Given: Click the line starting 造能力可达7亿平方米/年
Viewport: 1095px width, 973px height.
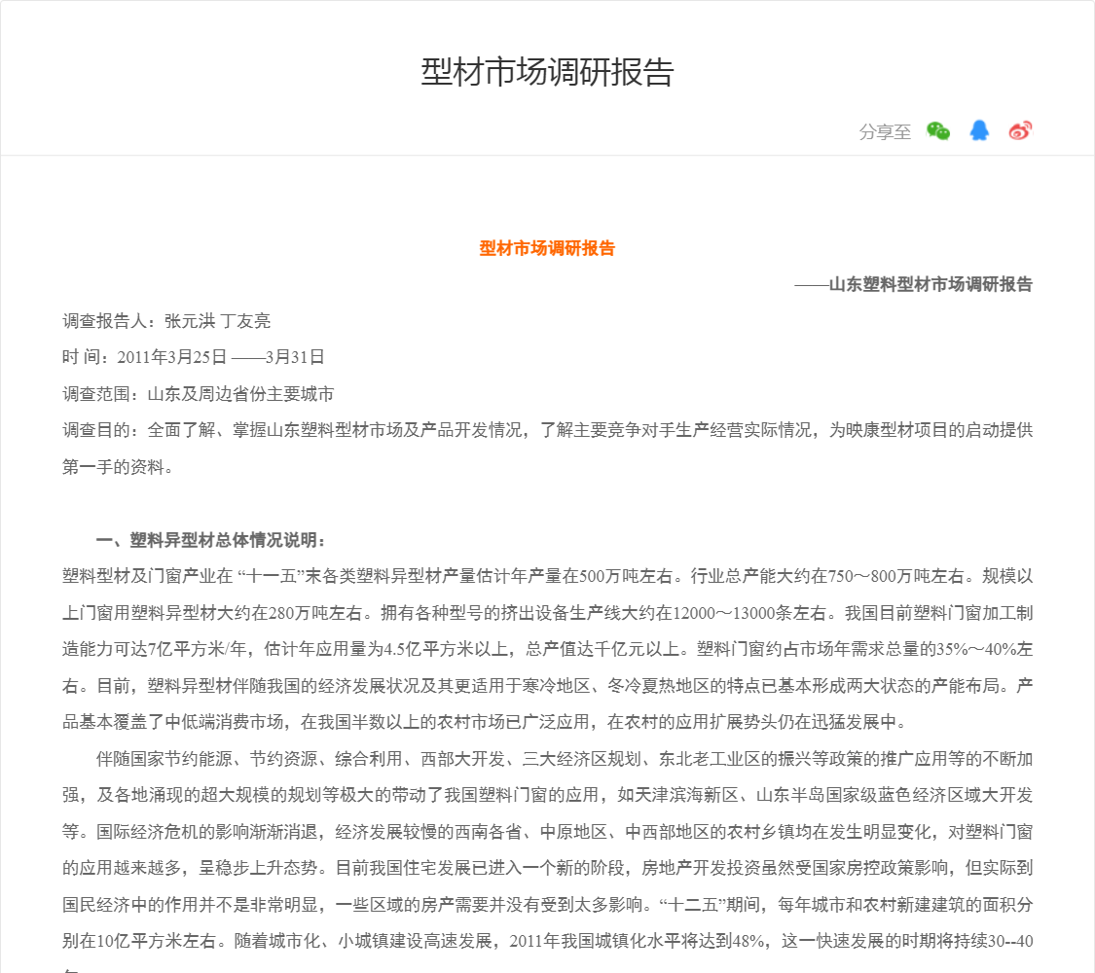Looking at the screenshot, I should click(x=547, y=649).
